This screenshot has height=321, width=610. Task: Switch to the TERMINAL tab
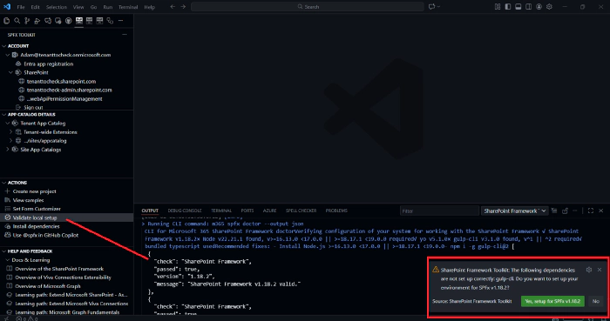[221, 211]
